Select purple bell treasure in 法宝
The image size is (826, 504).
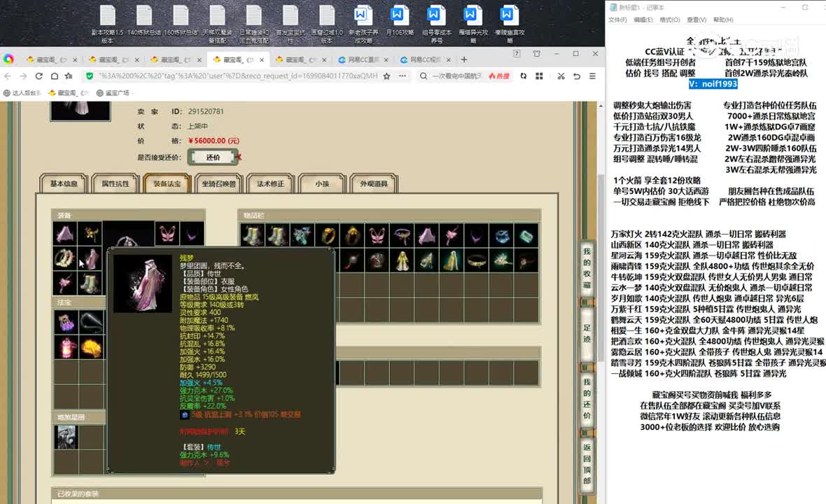point(65,322)
